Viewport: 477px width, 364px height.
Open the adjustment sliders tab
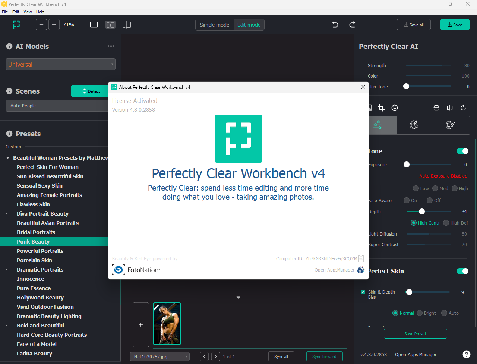[x=378, y=125]
